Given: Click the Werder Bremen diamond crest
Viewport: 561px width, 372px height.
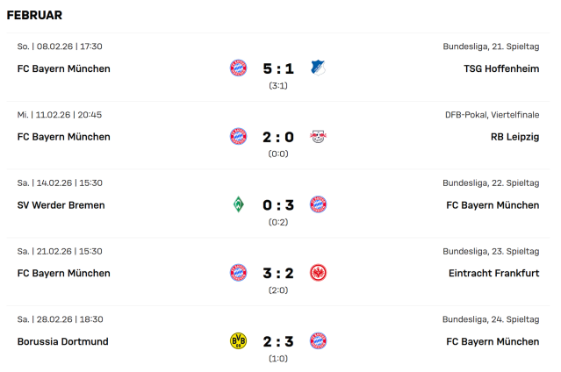Looking at the screenshot, I should coord(238,204).
